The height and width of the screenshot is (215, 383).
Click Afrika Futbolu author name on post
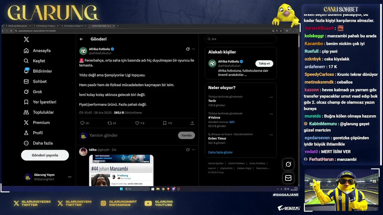coord(100,49)
